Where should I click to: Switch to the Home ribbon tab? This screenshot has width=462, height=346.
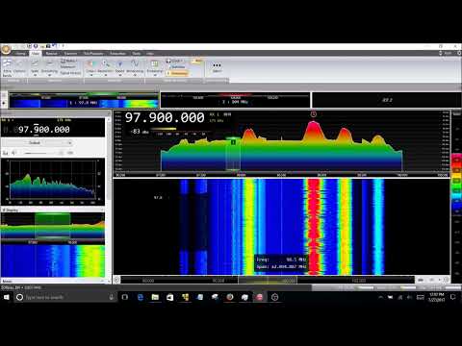20,54
